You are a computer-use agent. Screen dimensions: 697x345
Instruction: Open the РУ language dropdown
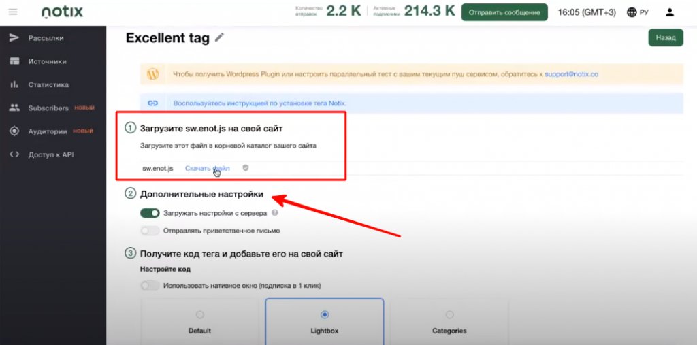[644, 12]
